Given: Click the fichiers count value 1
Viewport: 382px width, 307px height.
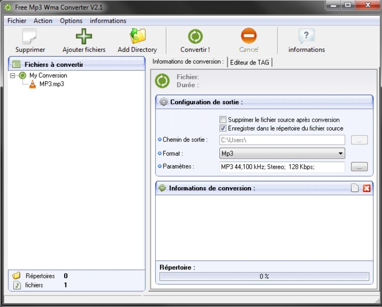Looking at the screenshot, I should [65, 285].
